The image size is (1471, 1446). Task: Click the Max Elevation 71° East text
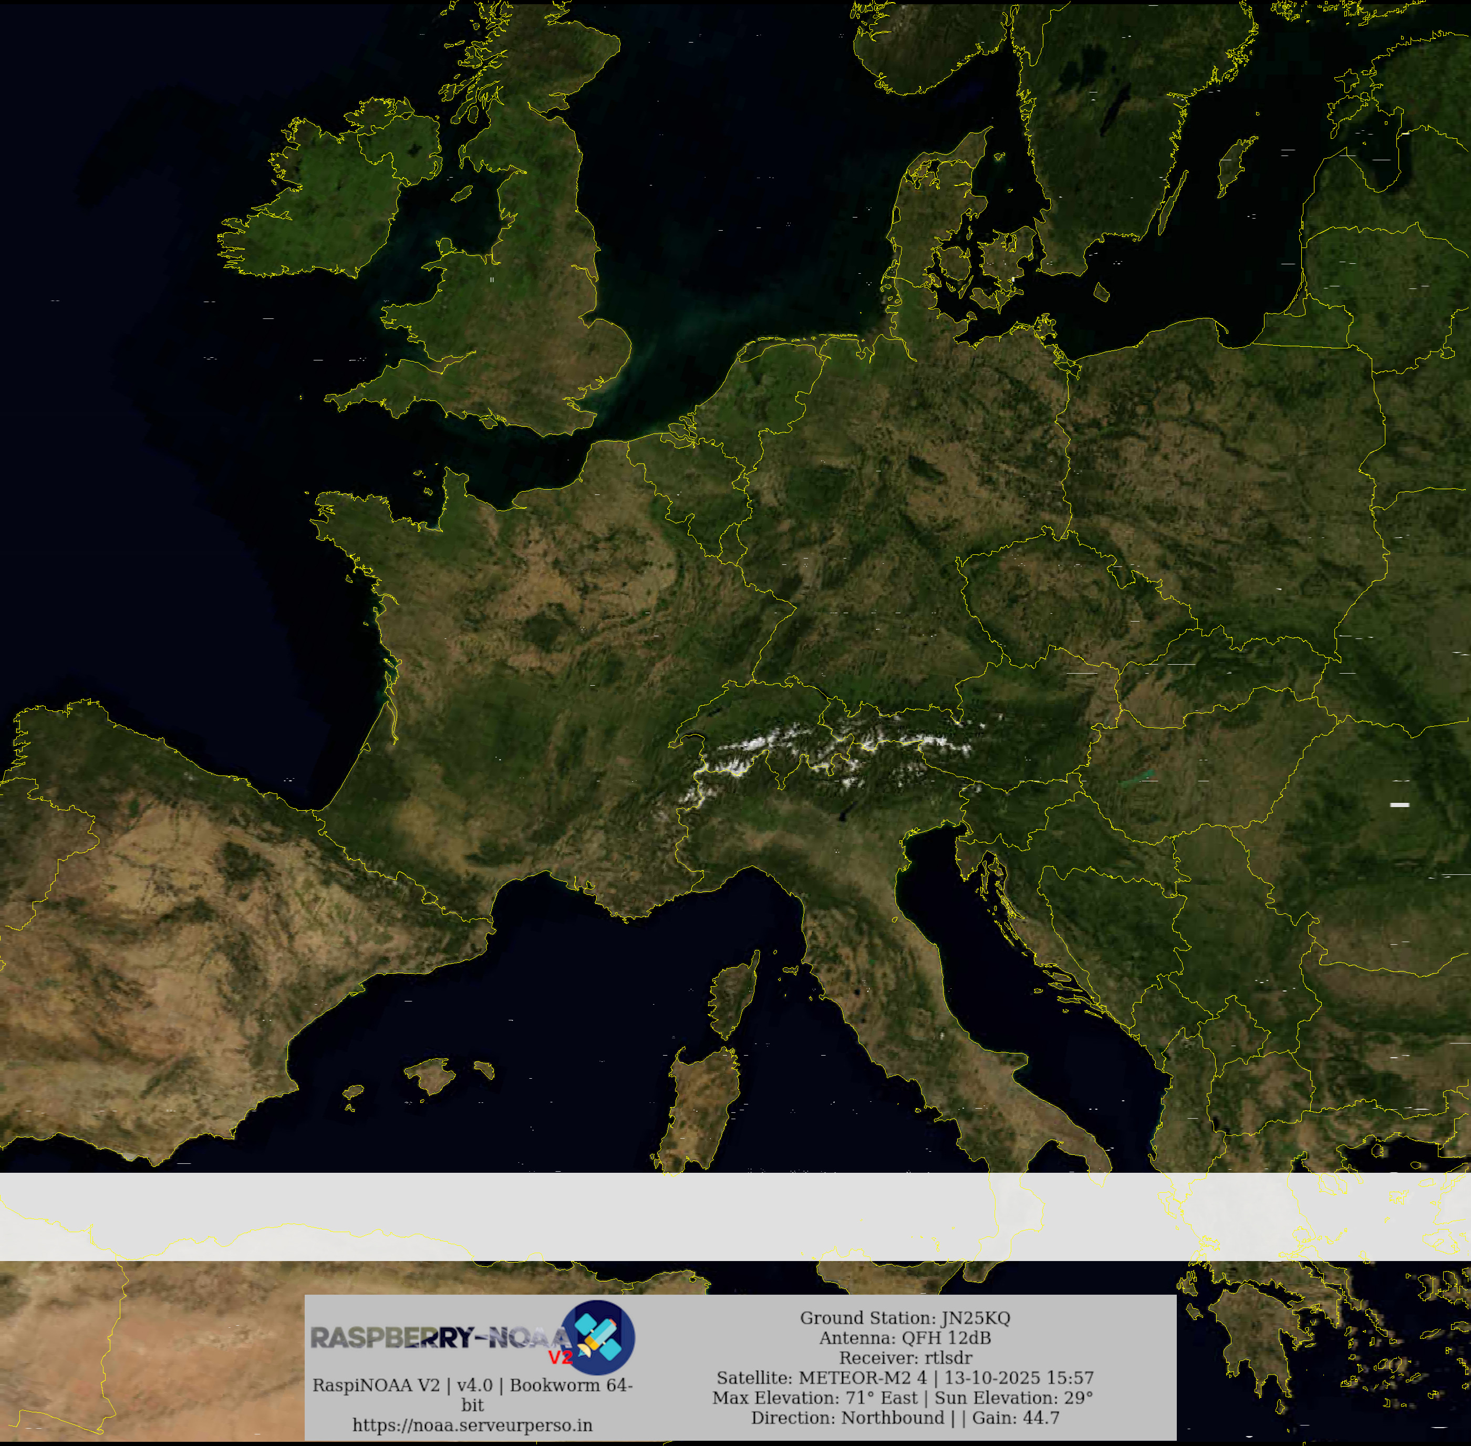tap(816, 1397)
